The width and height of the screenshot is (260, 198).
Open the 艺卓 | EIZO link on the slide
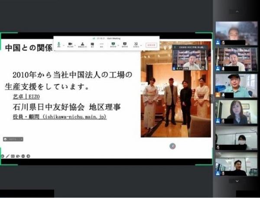26,96
